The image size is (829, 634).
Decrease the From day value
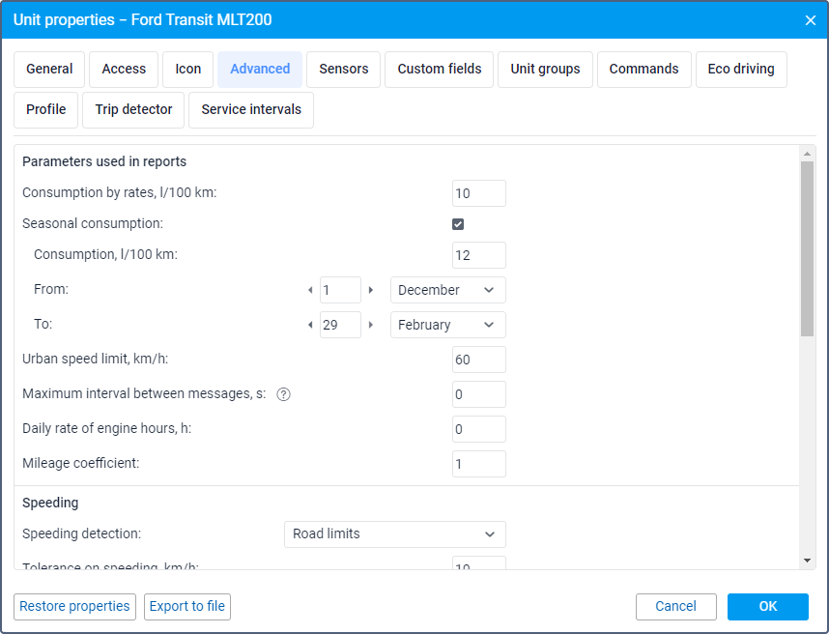[x=310, y=290]
